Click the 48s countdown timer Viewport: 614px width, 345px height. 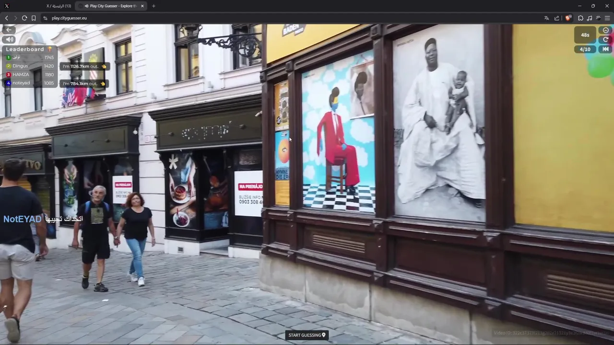coord(585,35)
